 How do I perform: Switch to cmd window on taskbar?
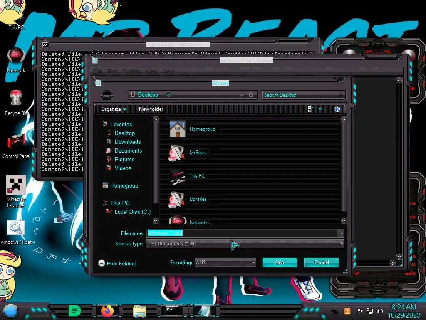click(x=172, y=310)
